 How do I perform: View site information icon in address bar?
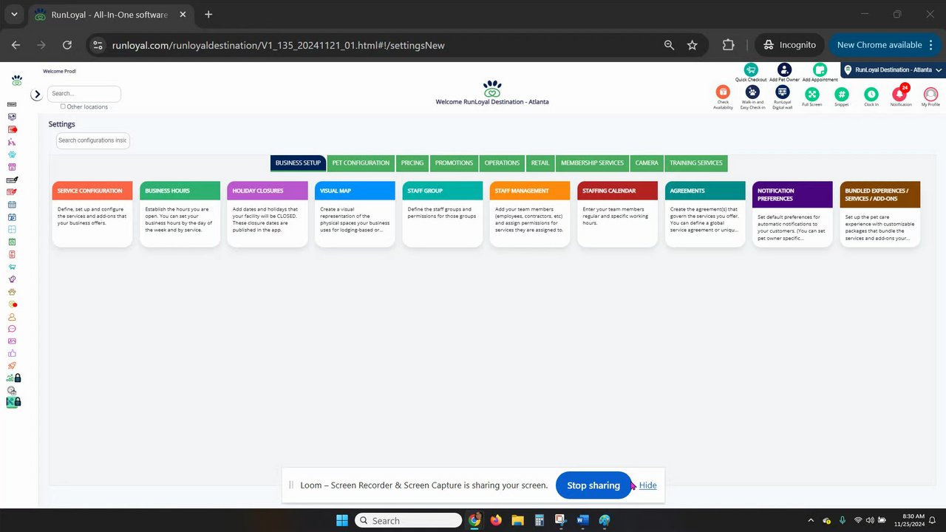tap(98, 45)
